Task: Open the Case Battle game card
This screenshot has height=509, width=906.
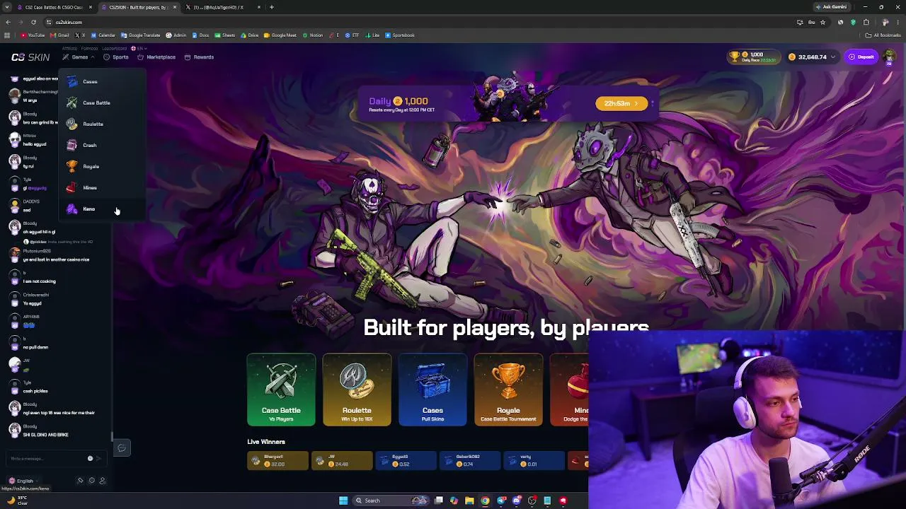Action: pyautogui.click(x=281, y=390)
